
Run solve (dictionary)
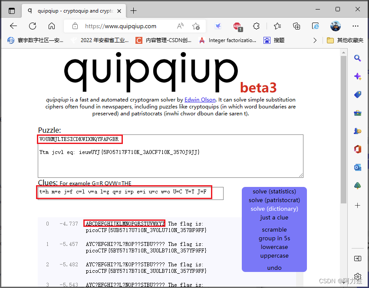click(274, 209)
